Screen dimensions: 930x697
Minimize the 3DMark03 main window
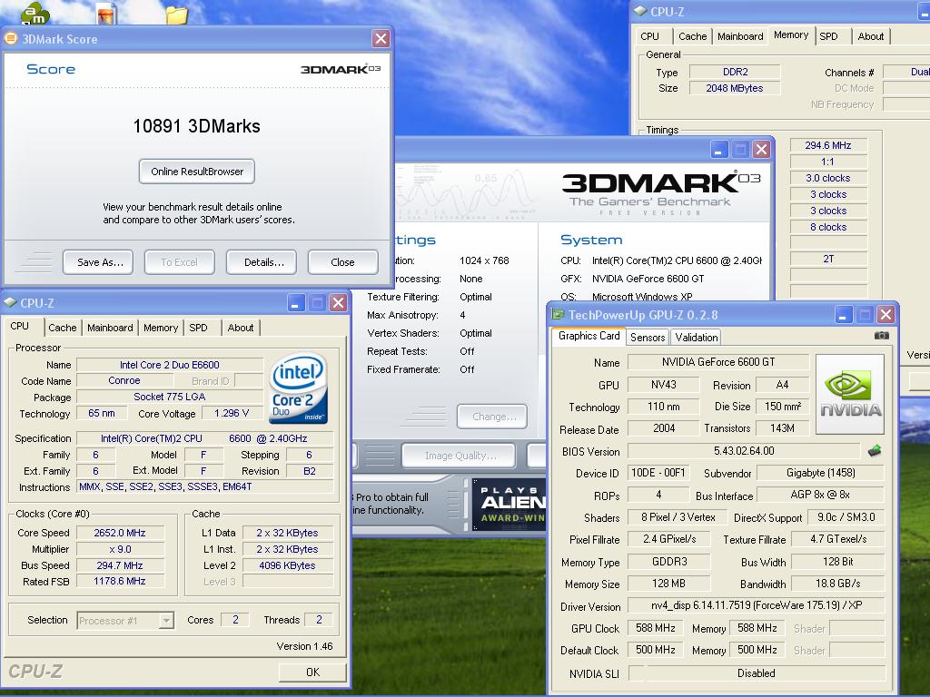tap(719, 150)
